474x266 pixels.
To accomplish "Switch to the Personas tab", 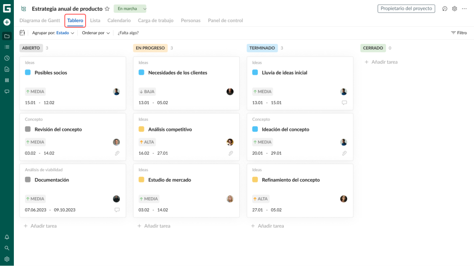I will pyautogui.click(x=191, y=20).
